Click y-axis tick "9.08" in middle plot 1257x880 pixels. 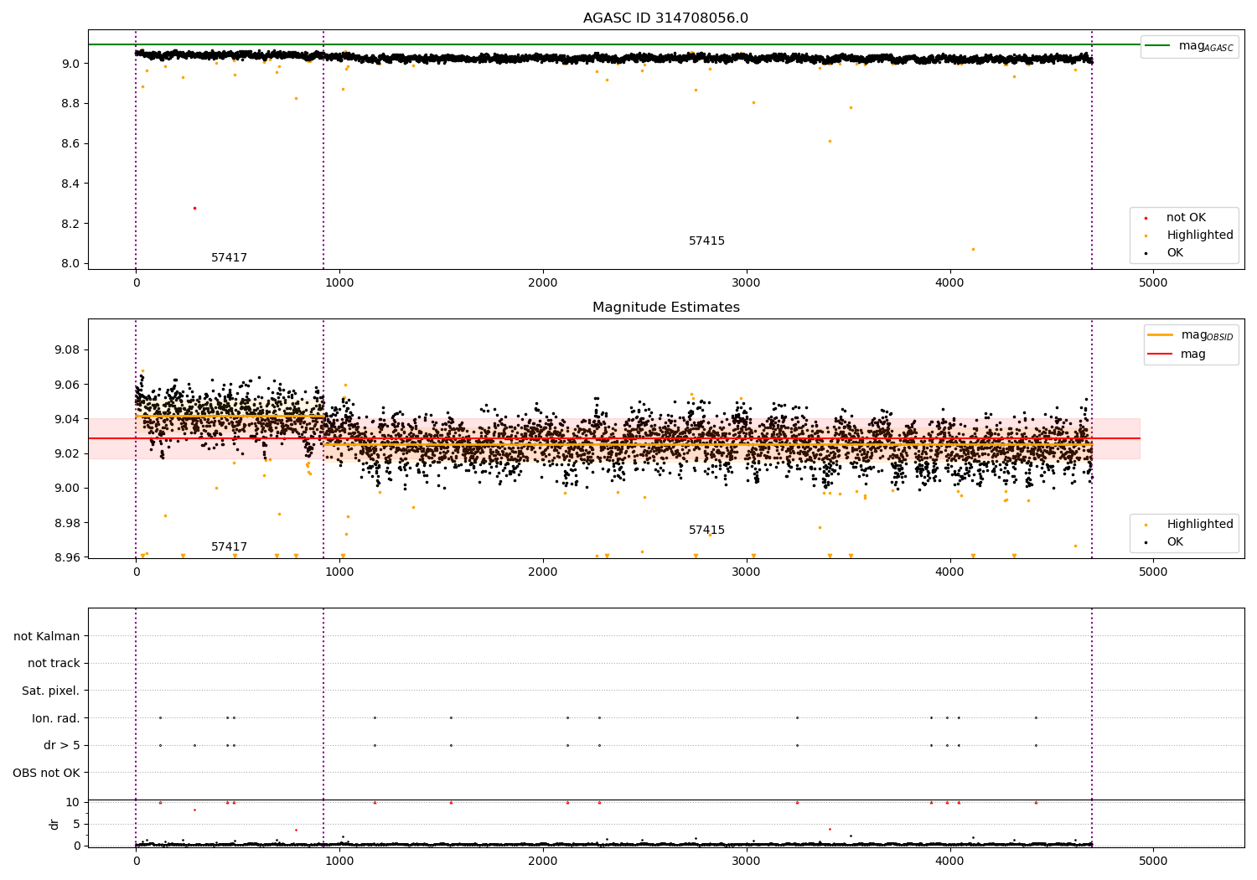click(67, 350)
